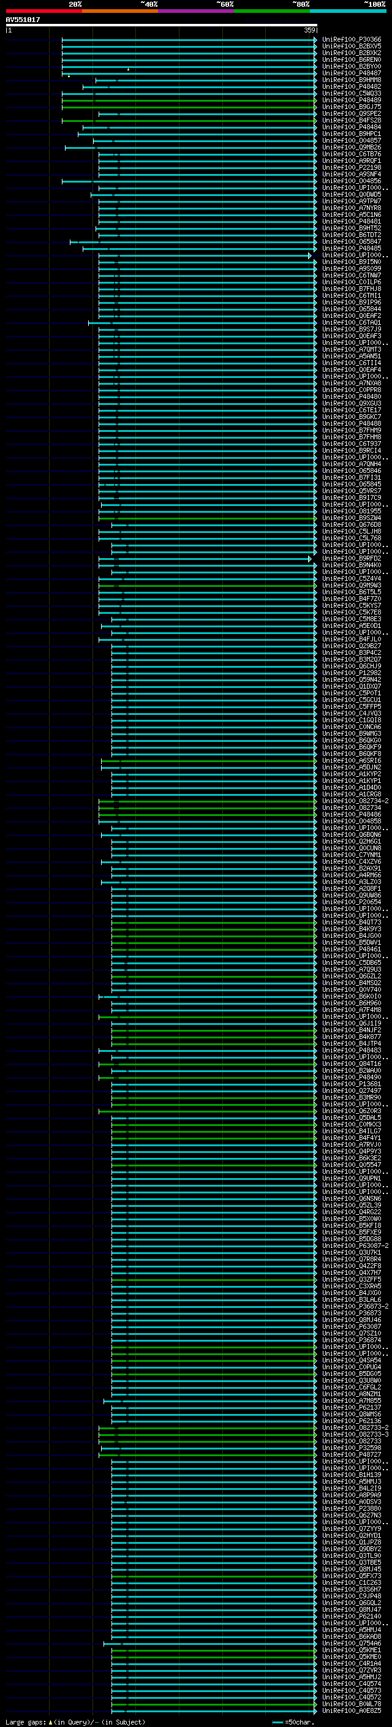This screenshot has width=392, height=1727.
Task: Select hit UniRef100_B9GJ75
Action: point(351,107)
